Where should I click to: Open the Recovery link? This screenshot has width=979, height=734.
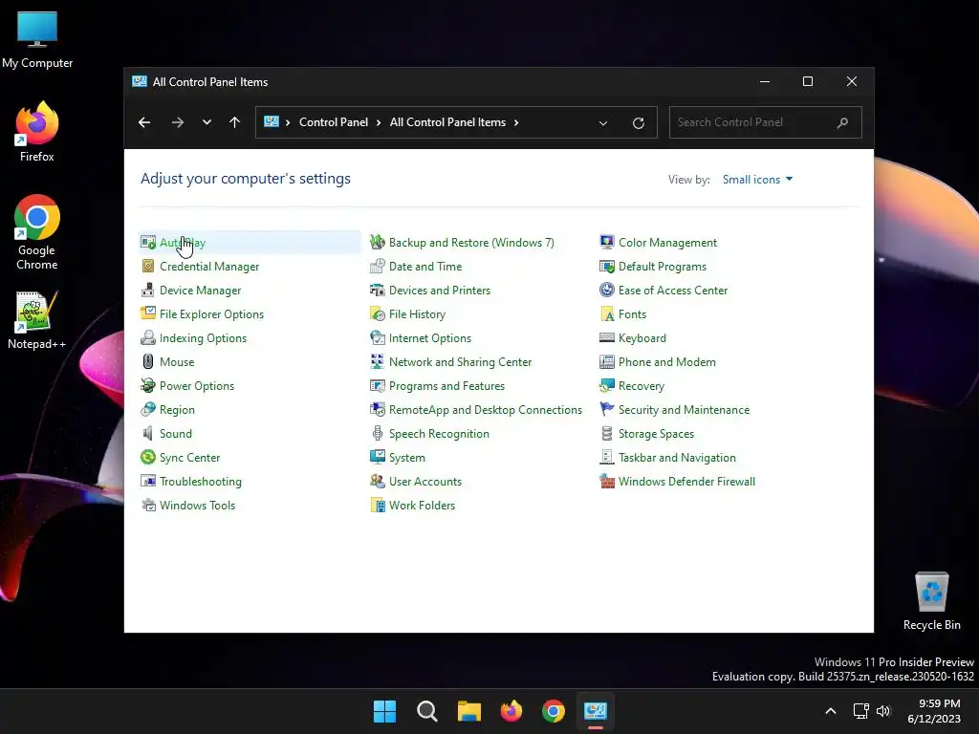(x=642, y=386)
